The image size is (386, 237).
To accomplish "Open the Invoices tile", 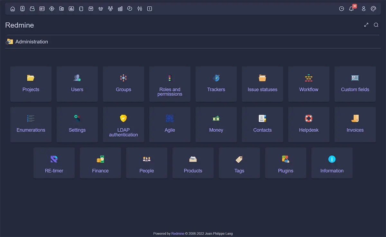I will pyautogui.click(x=355, y=124).
